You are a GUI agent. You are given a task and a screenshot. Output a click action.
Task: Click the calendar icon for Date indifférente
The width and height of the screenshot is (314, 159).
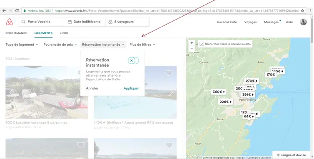(x=70, y=22)
